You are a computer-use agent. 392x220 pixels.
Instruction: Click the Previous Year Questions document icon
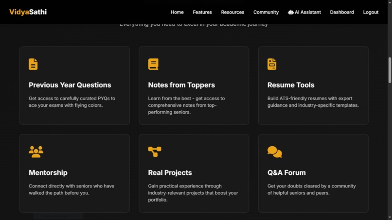click(x=33, y=64)
